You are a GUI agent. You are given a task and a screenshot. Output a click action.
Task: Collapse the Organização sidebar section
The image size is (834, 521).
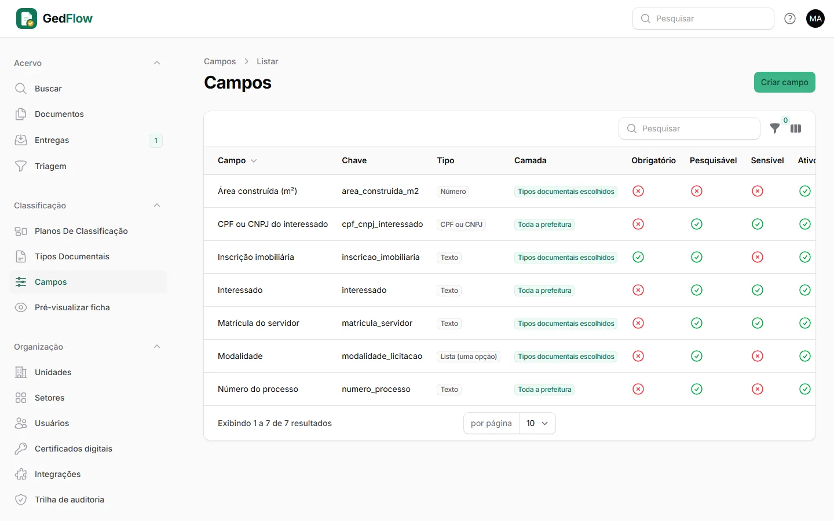point(157,347)
